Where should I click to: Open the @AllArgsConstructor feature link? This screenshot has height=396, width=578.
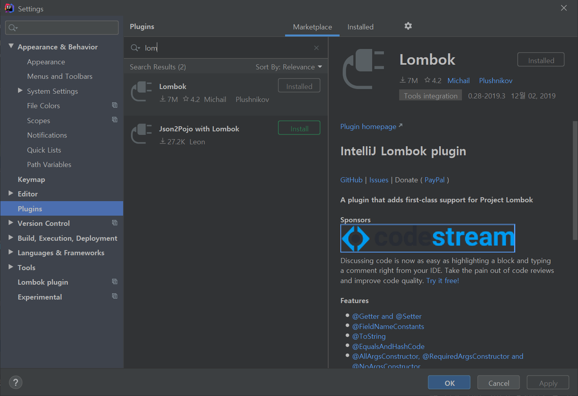pyautogui.click(x=386, y=356)
